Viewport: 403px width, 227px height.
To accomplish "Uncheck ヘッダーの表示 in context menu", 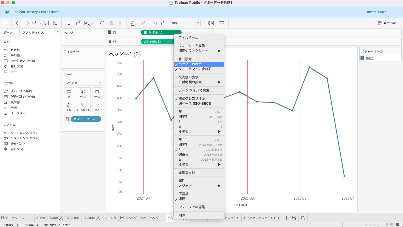I will click(x=190, y=64).
